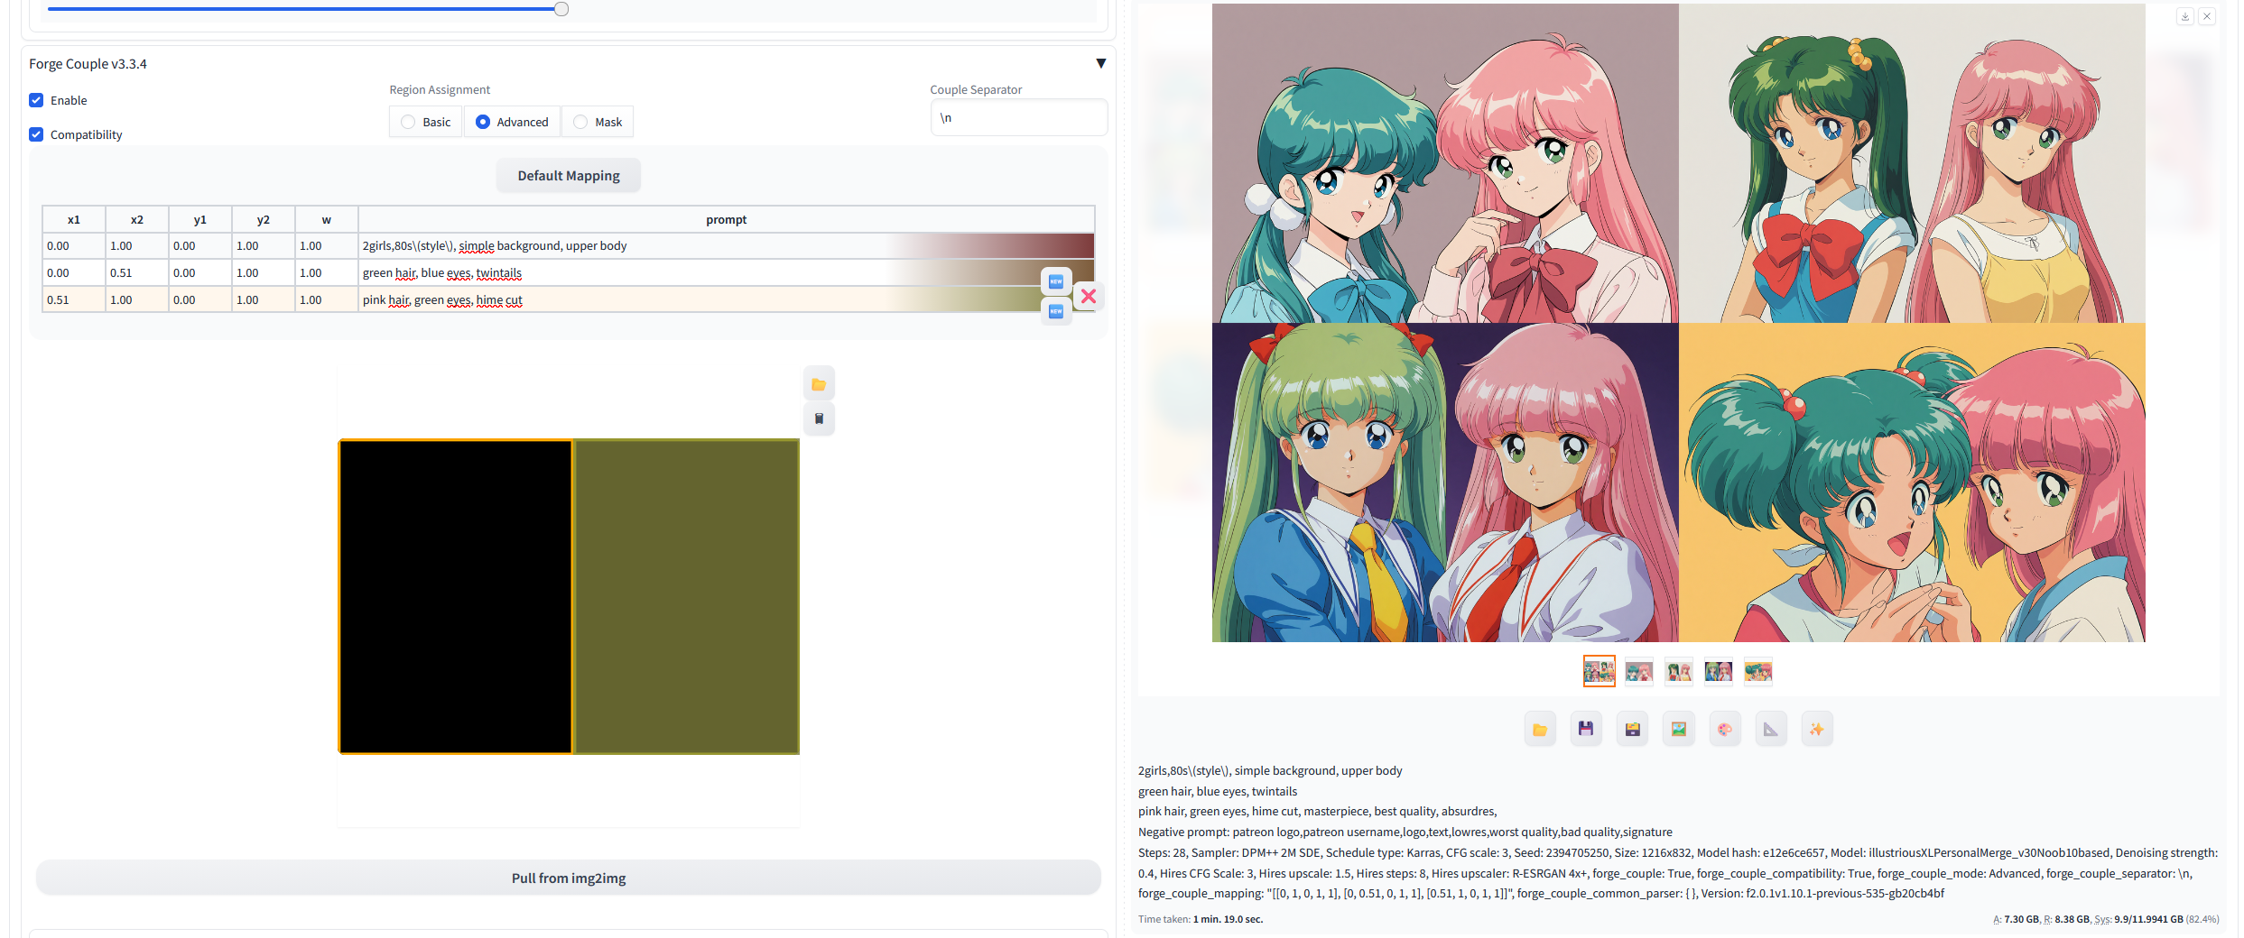This screenshot has width=2244, height=938.
Task: Click the 'x1' column header
Action: click(x=74, y=220)
